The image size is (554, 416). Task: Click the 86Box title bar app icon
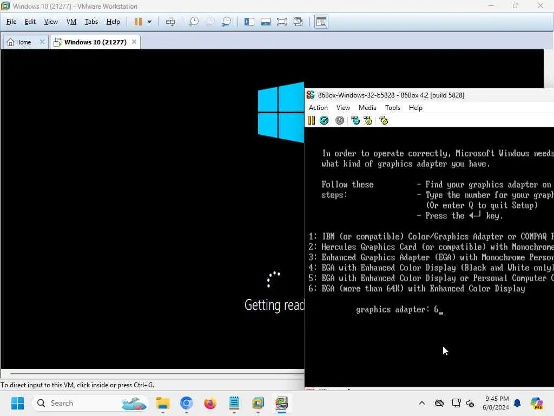(x=311, y=95)
